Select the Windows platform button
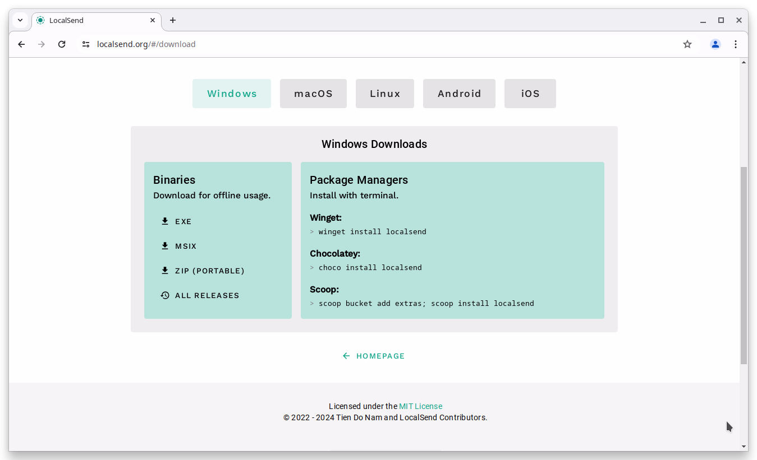 232,93
